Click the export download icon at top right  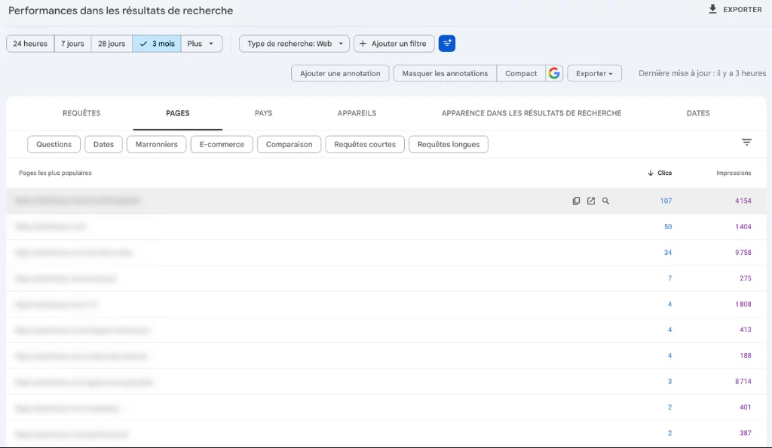click(x=712, y=10)
